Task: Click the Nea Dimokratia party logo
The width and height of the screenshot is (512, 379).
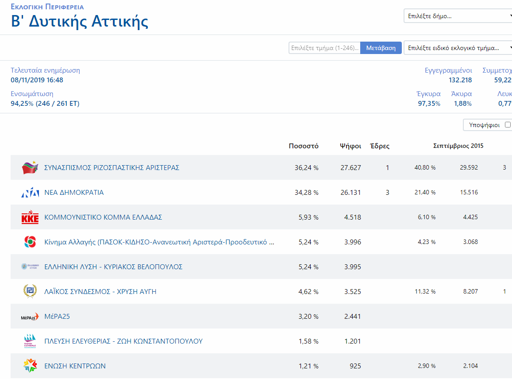Action: coord(30,193)
